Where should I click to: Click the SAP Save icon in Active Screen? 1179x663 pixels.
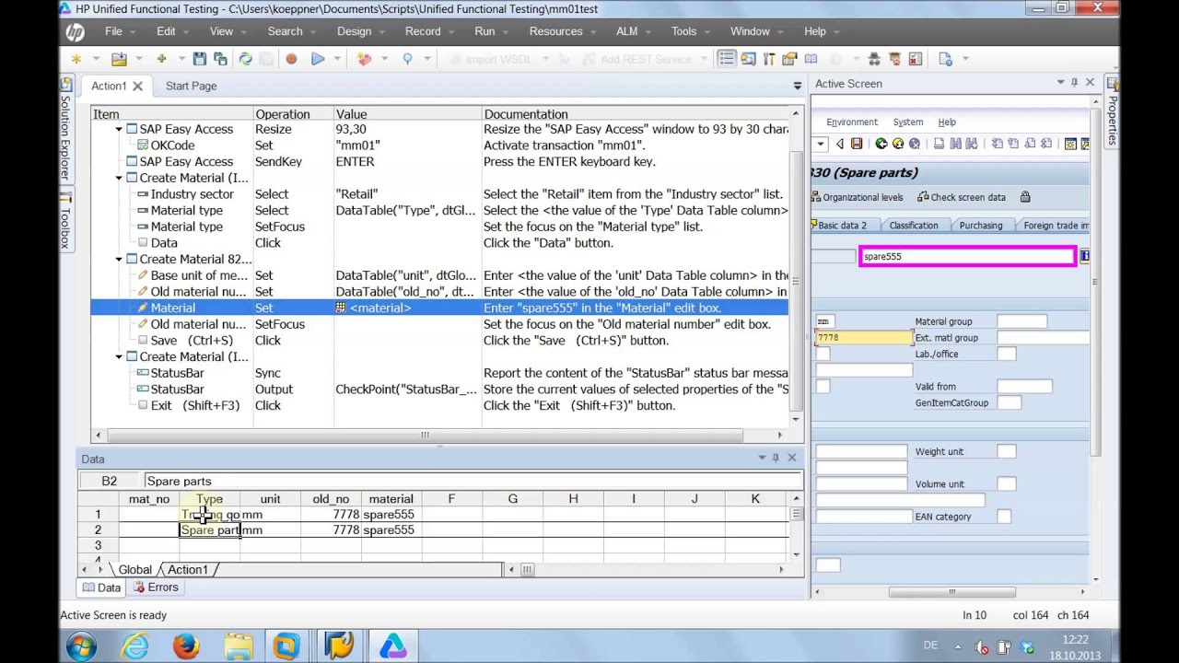pyautogui.click(x=857, y=144)
